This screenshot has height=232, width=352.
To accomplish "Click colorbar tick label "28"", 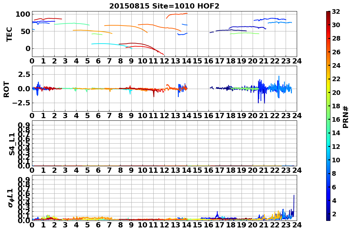I will click(336, 38).
